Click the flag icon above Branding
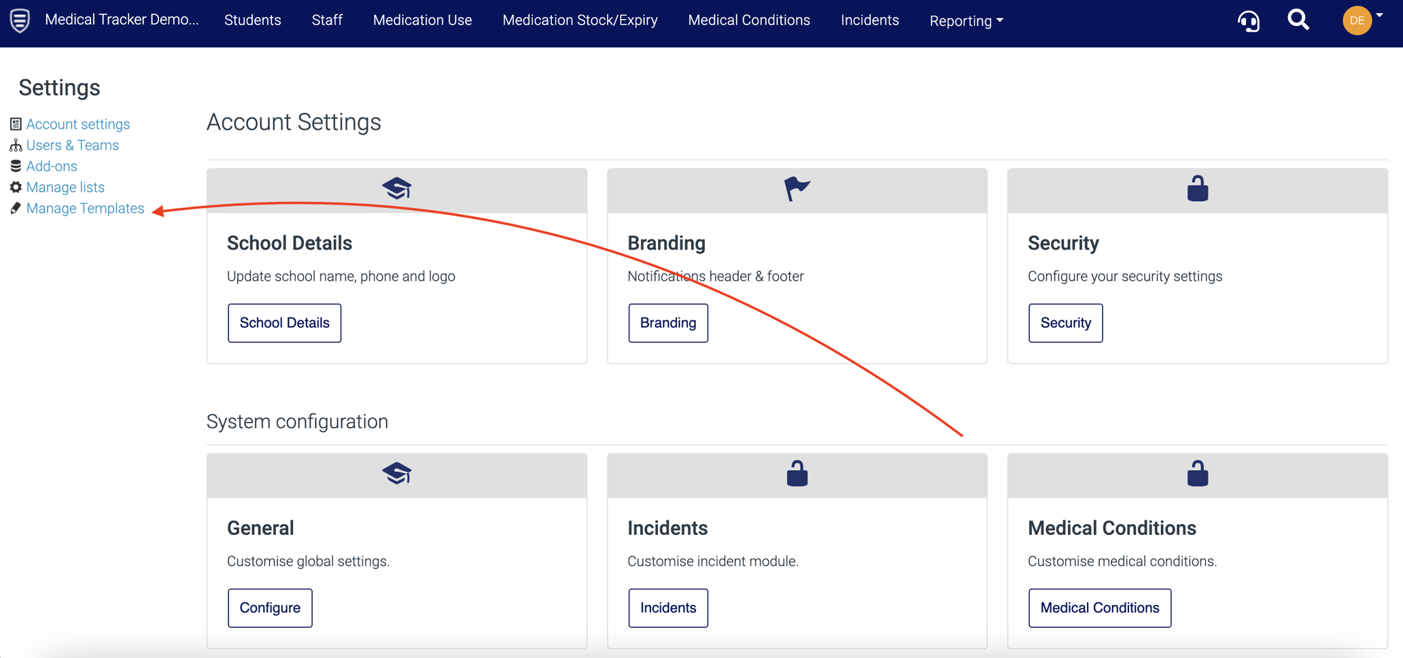Viewport: 1403px width, 658px height. point(796,188)
